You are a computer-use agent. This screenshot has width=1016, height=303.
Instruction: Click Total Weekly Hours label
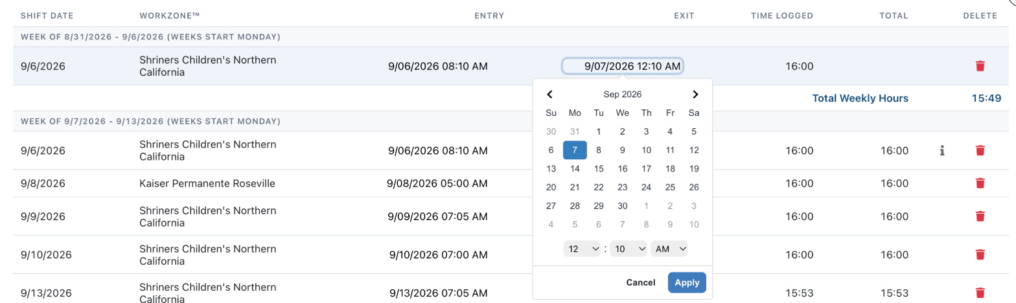click(x=860, y=98)
